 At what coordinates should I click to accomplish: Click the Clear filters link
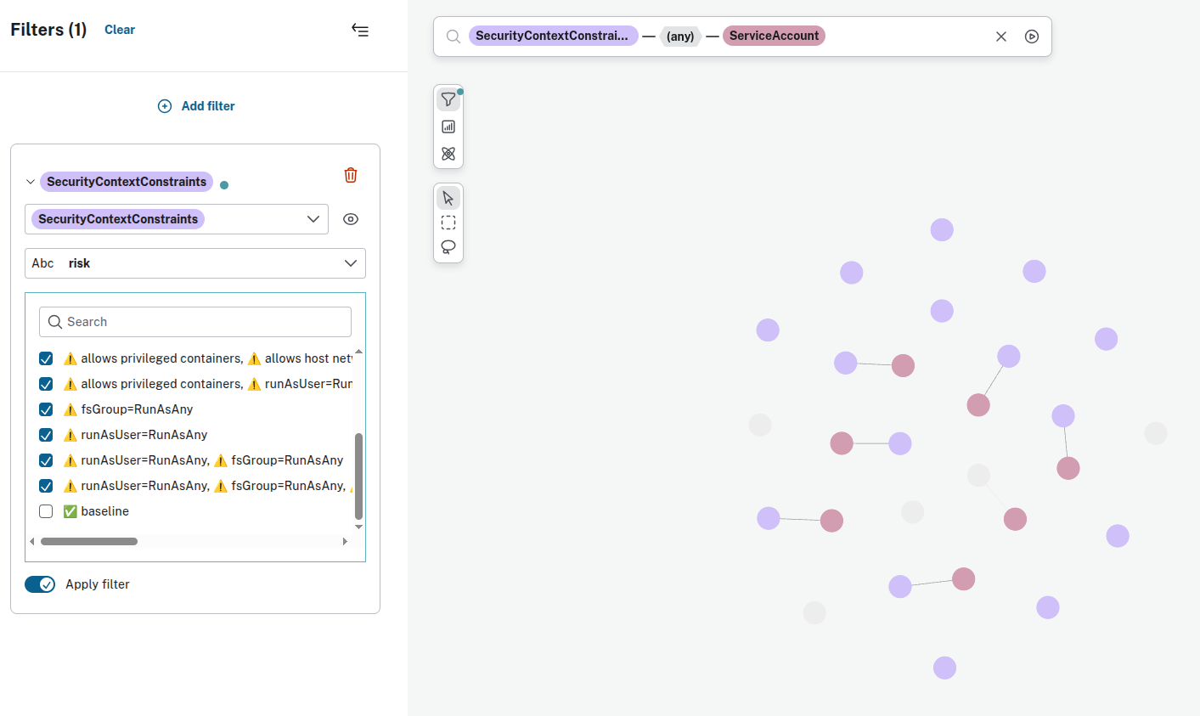point(120,30)
